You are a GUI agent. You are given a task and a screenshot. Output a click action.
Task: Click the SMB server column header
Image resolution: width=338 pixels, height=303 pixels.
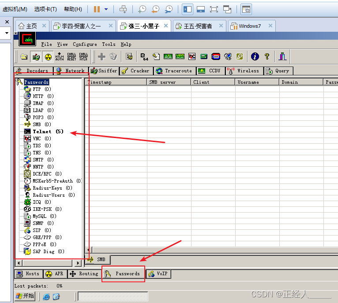tap(169, 82)
